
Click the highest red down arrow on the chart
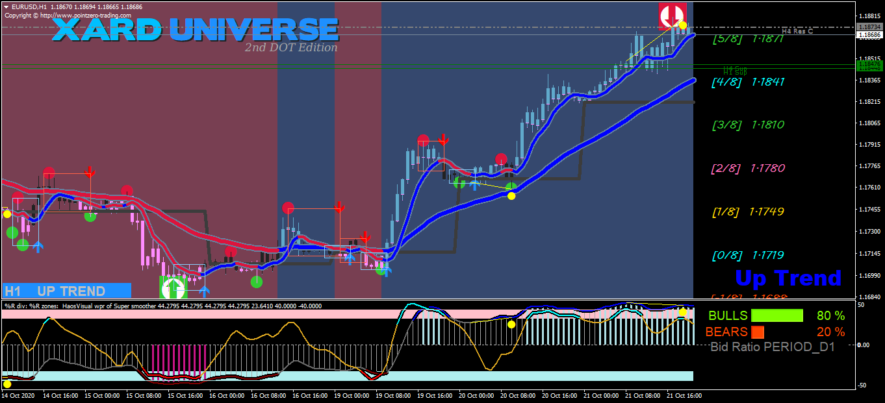443,139
